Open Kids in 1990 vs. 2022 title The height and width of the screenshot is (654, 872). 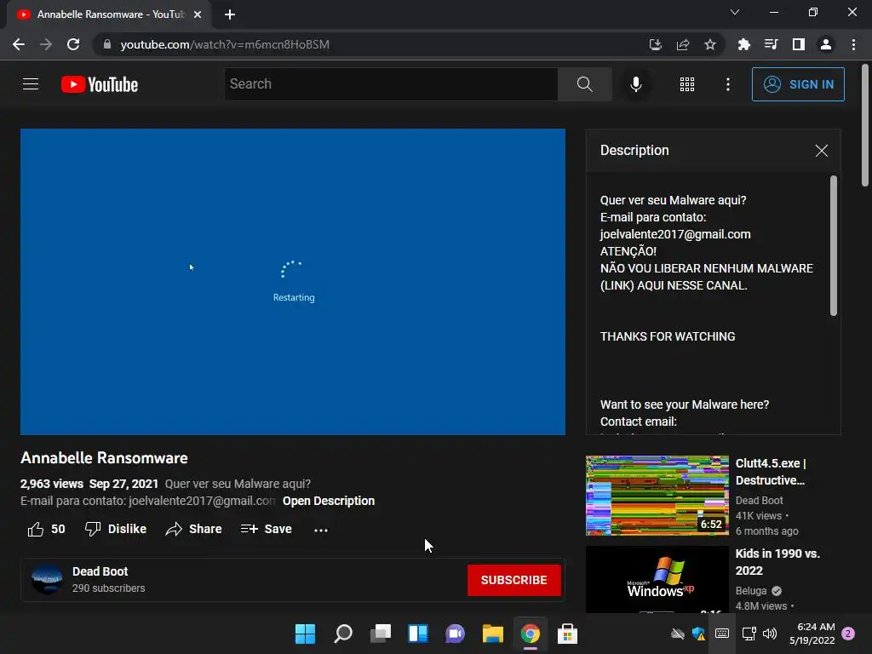tap(777, 562)
